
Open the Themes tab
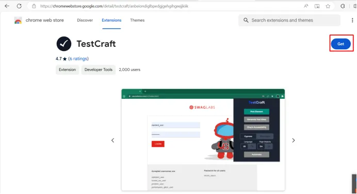[137, 20]
